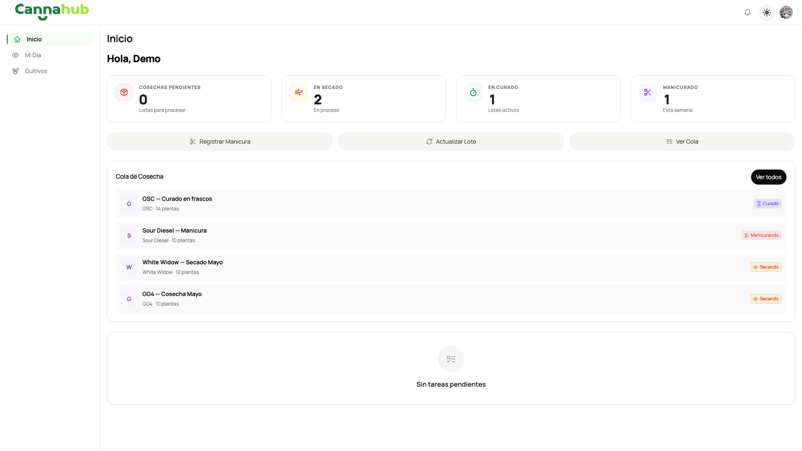802x451 pixels.
Task: Click the Esta semana label
Action: pyautogui.click(x=678, y=110)
